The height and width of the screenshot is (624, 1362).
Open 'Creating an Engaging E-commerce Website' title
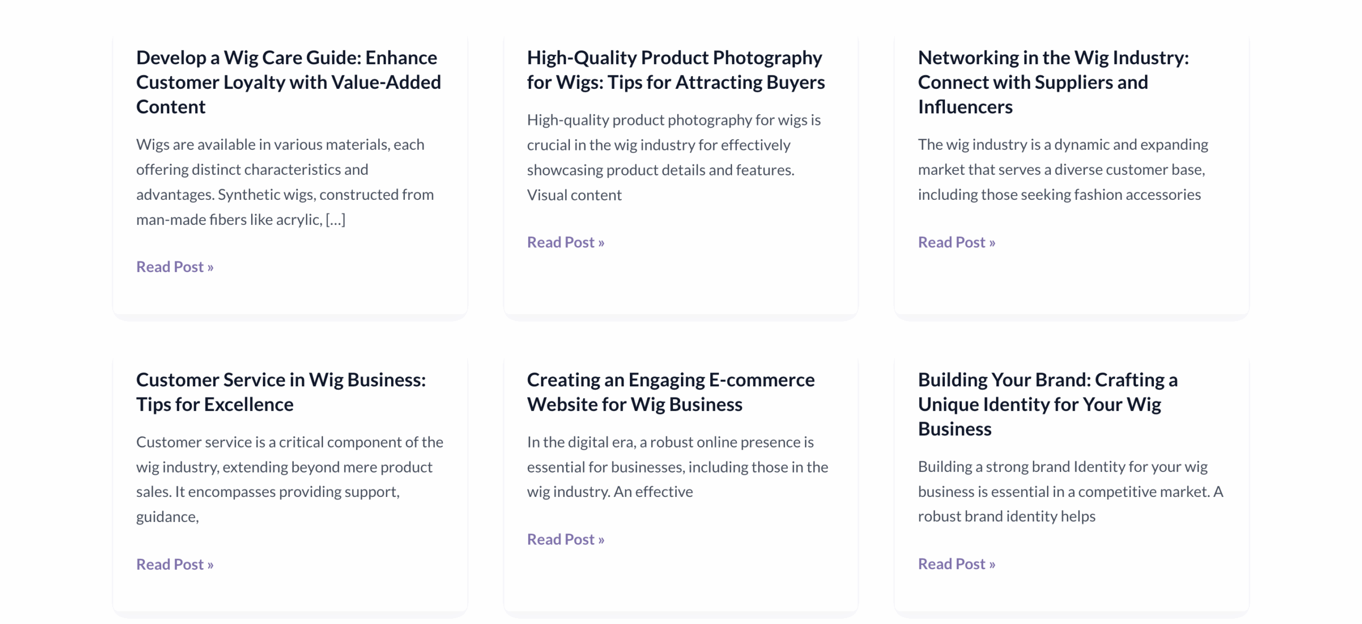coord(670,392)
